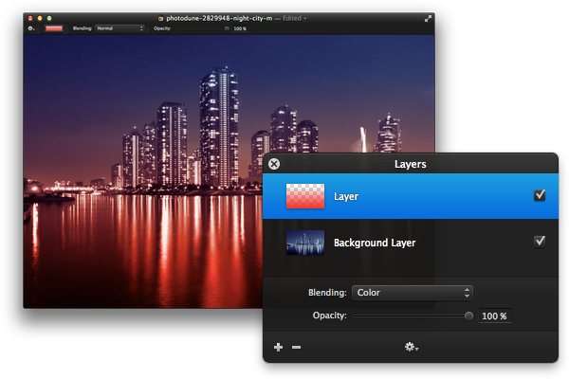Click the 100 % opacity field in Layers
Image resolution: width=569 pixels, height=379 pixels.
point(495,316)
